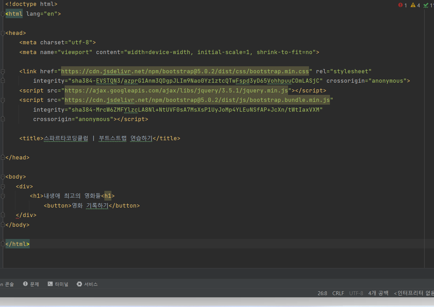
Task: Click the closing /head fold marker
Action: point(3,158)
